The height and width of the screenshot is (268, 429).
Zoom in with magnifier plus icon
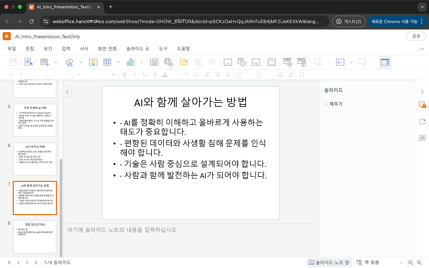click(x=419, y=263)
